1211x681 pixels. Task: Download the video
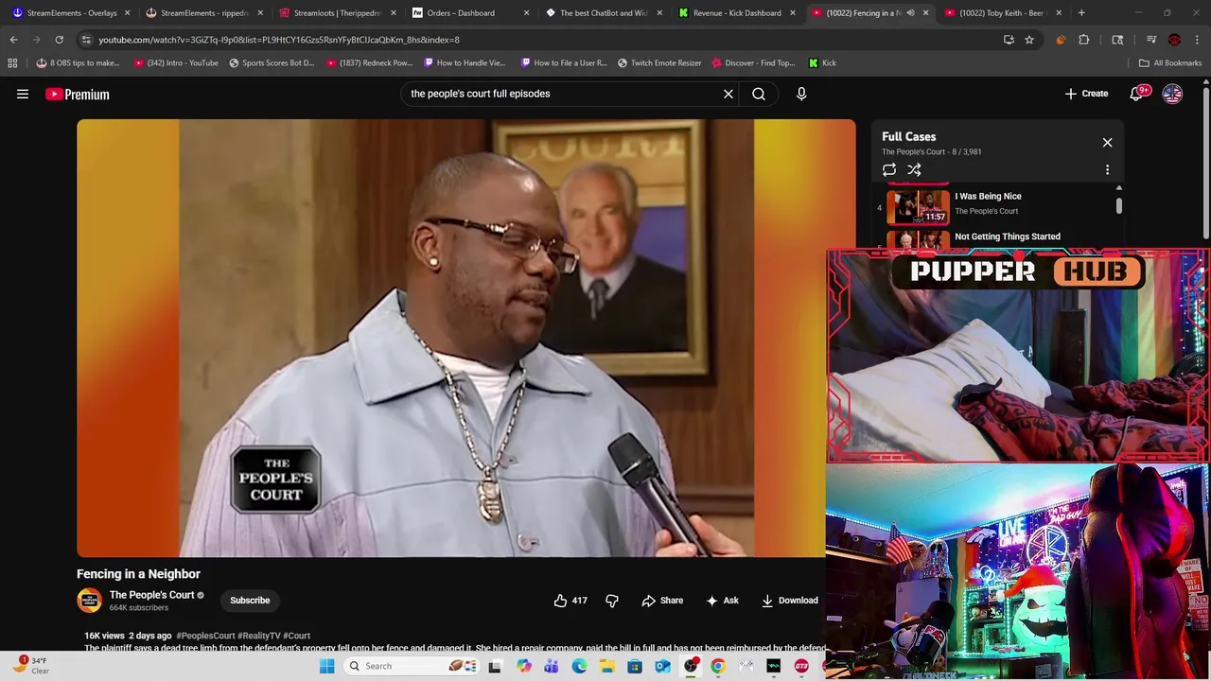[790, 601]
